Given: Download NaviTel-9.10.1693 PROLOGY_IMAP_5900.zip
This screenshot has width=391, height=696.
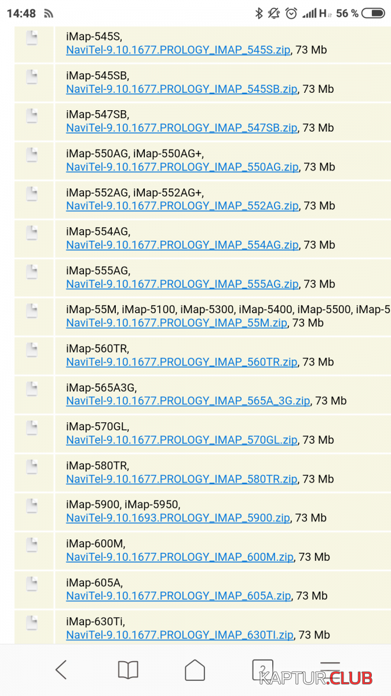Looking at the screenshot, I should tap(178, 518).
